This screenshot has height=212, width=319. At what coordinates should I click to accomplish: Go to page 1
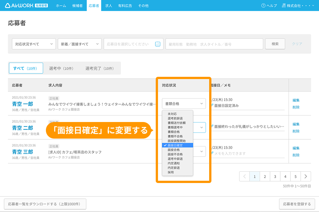pos(255,176)
